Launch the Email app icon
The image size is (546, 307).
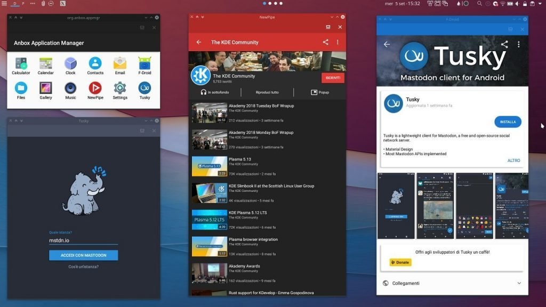[x=120, y=66]
